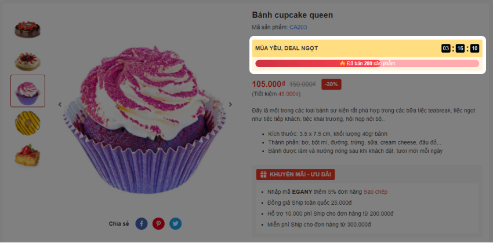
Task: Select chocolate strawberry cake thumbnail
Action: pos(28,30)
